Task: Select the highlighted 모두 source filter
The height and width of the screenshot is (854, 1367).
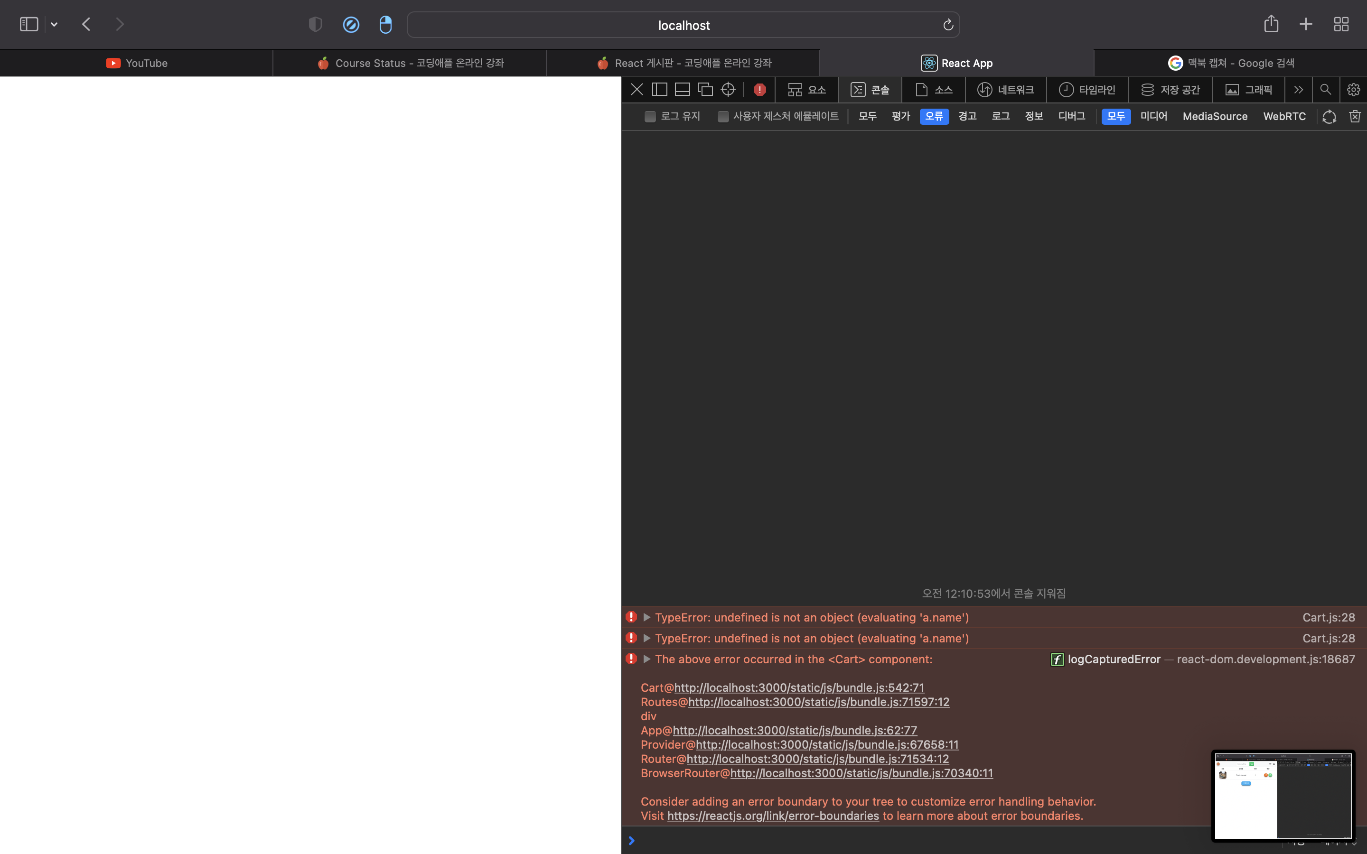Action: click(1116, 116)
